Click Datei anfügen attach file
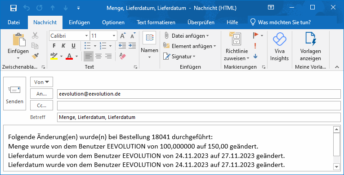This screenshot has width=344, height=175. coord(186,36)
